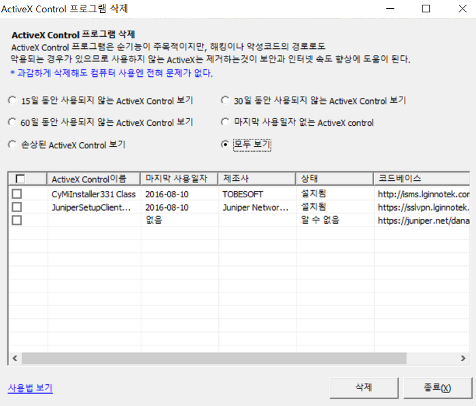Screen dimensions: 476x406
Task: Open the 사용법 보기 link
Action: [x=31, y=388]
